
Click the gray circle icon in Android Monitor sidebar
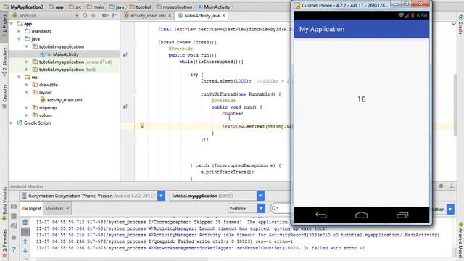point(14,237)
